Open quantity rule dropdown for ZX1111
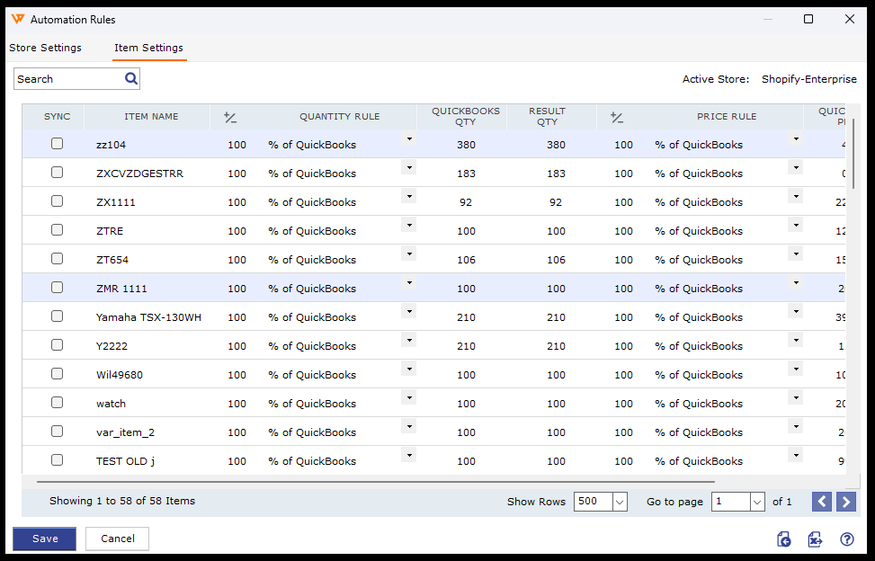Screen dimensions: 875x561 (409, 197)
